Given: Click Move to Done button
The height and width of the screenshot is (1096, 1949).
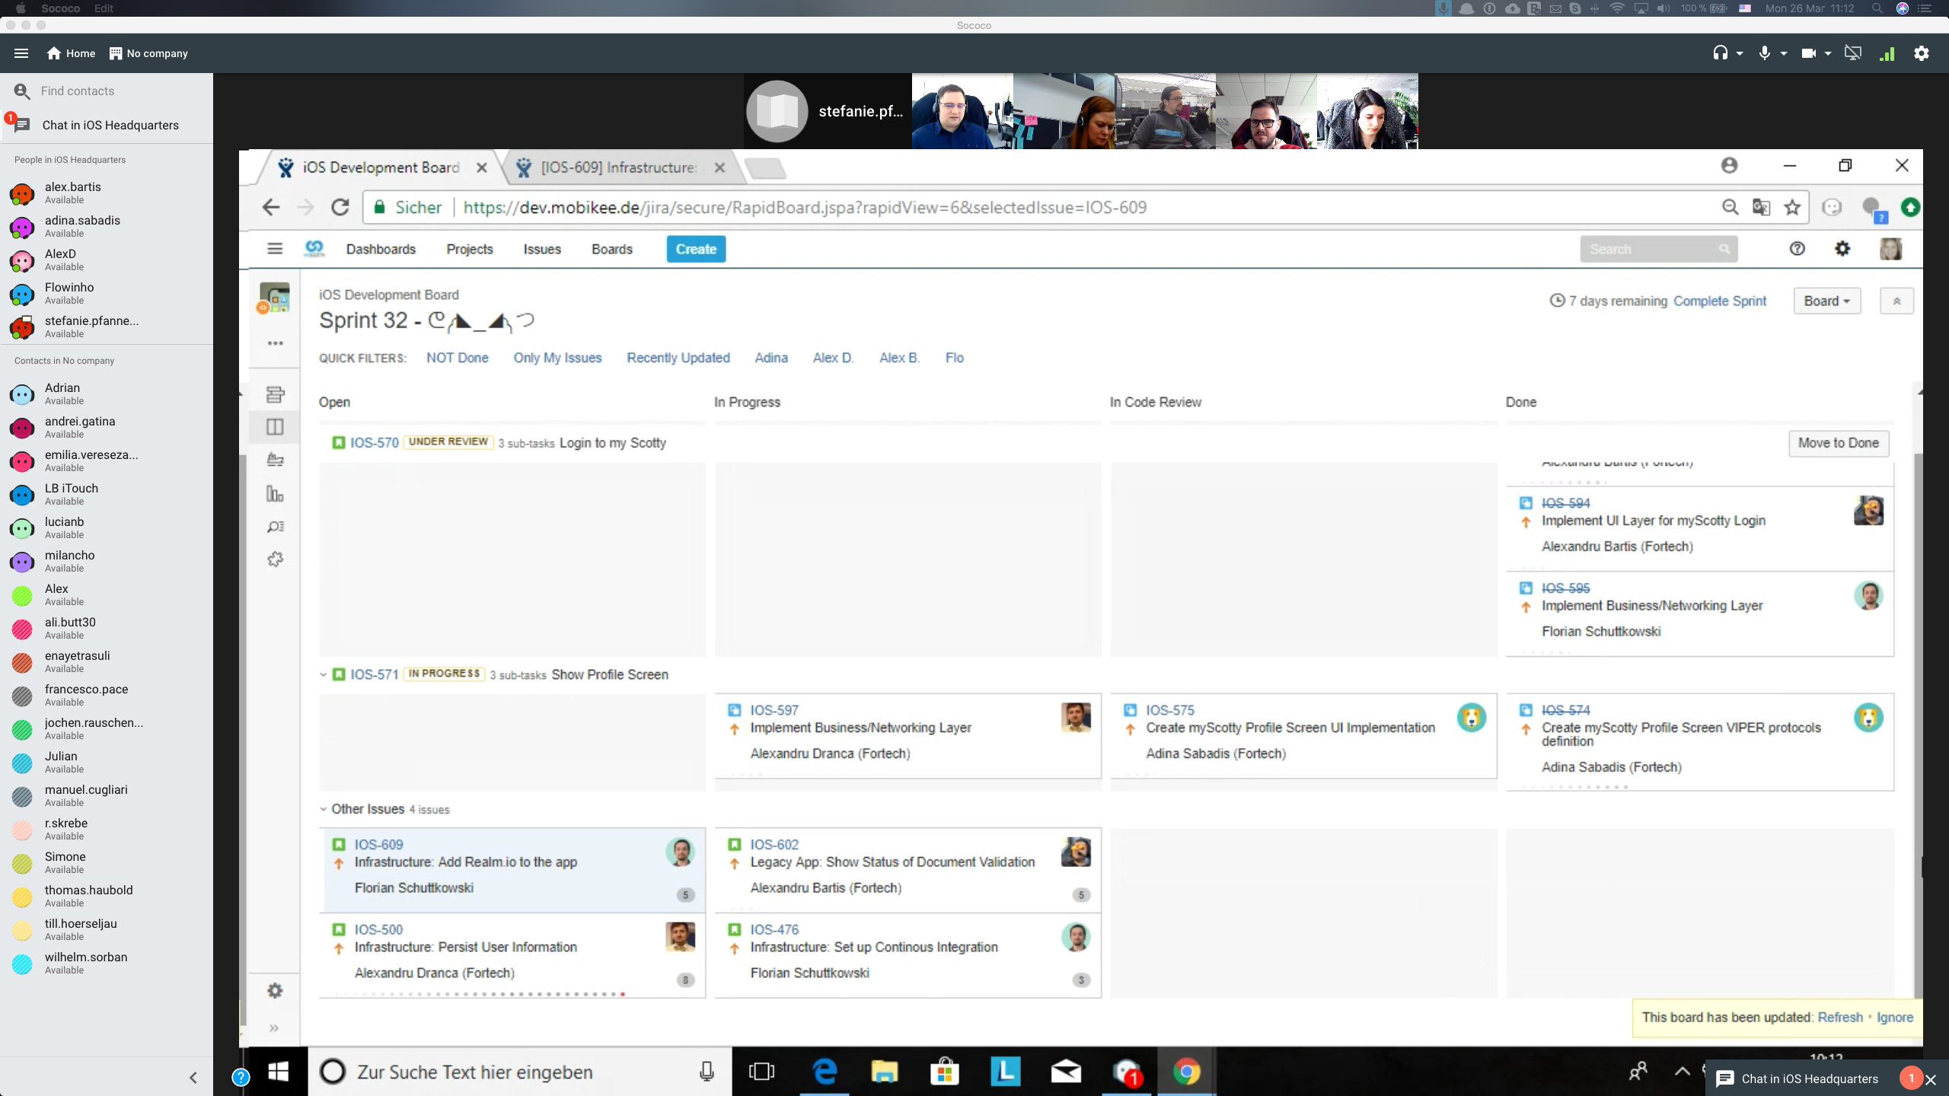Looking at the screenshot, I should 1839,443.
